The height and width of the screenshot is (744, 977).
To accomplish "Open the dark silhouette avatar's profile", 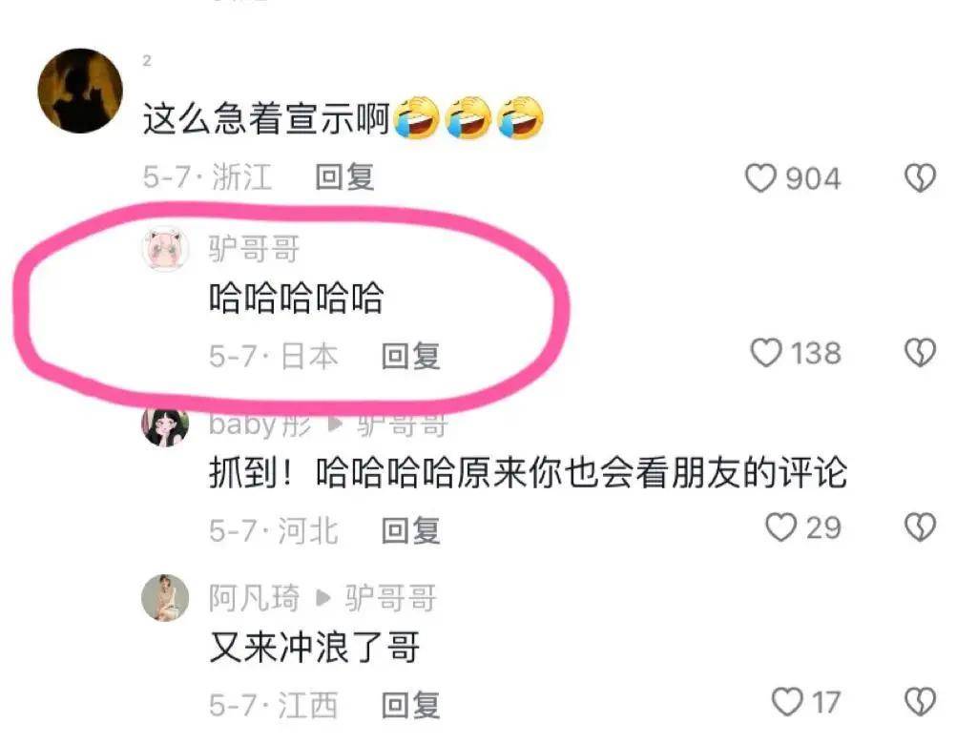I will pos(80,91).
